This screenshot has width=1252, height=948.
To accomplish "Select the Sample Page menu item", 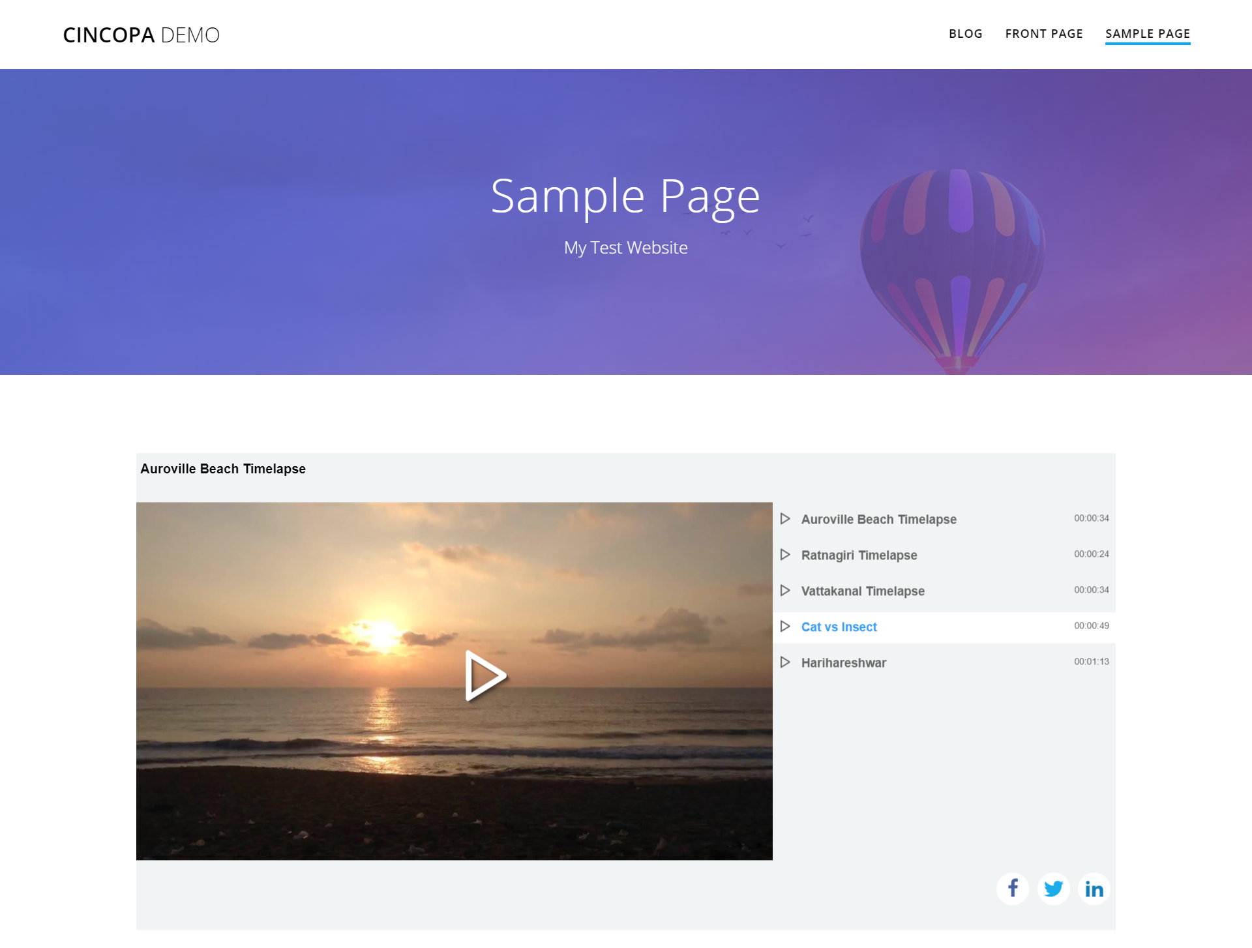I will click(x=1147, y=34).
